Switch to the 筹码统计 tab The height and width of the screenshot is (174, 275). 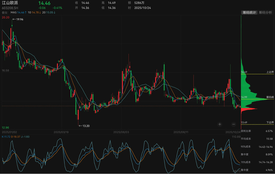[x=249, y=13]
